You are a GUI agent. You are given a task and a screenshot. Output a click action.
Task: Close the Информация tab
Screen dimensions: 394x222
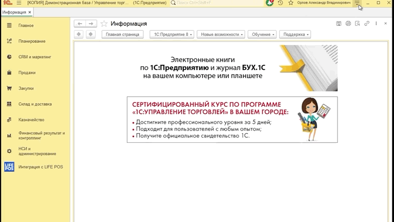click(30, 12)
